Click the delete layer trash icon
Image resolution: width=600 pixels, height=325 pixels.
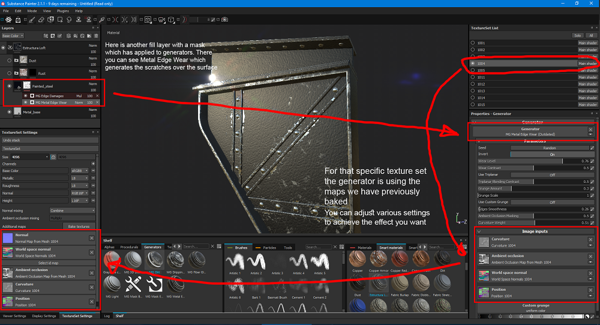(96, 35)
